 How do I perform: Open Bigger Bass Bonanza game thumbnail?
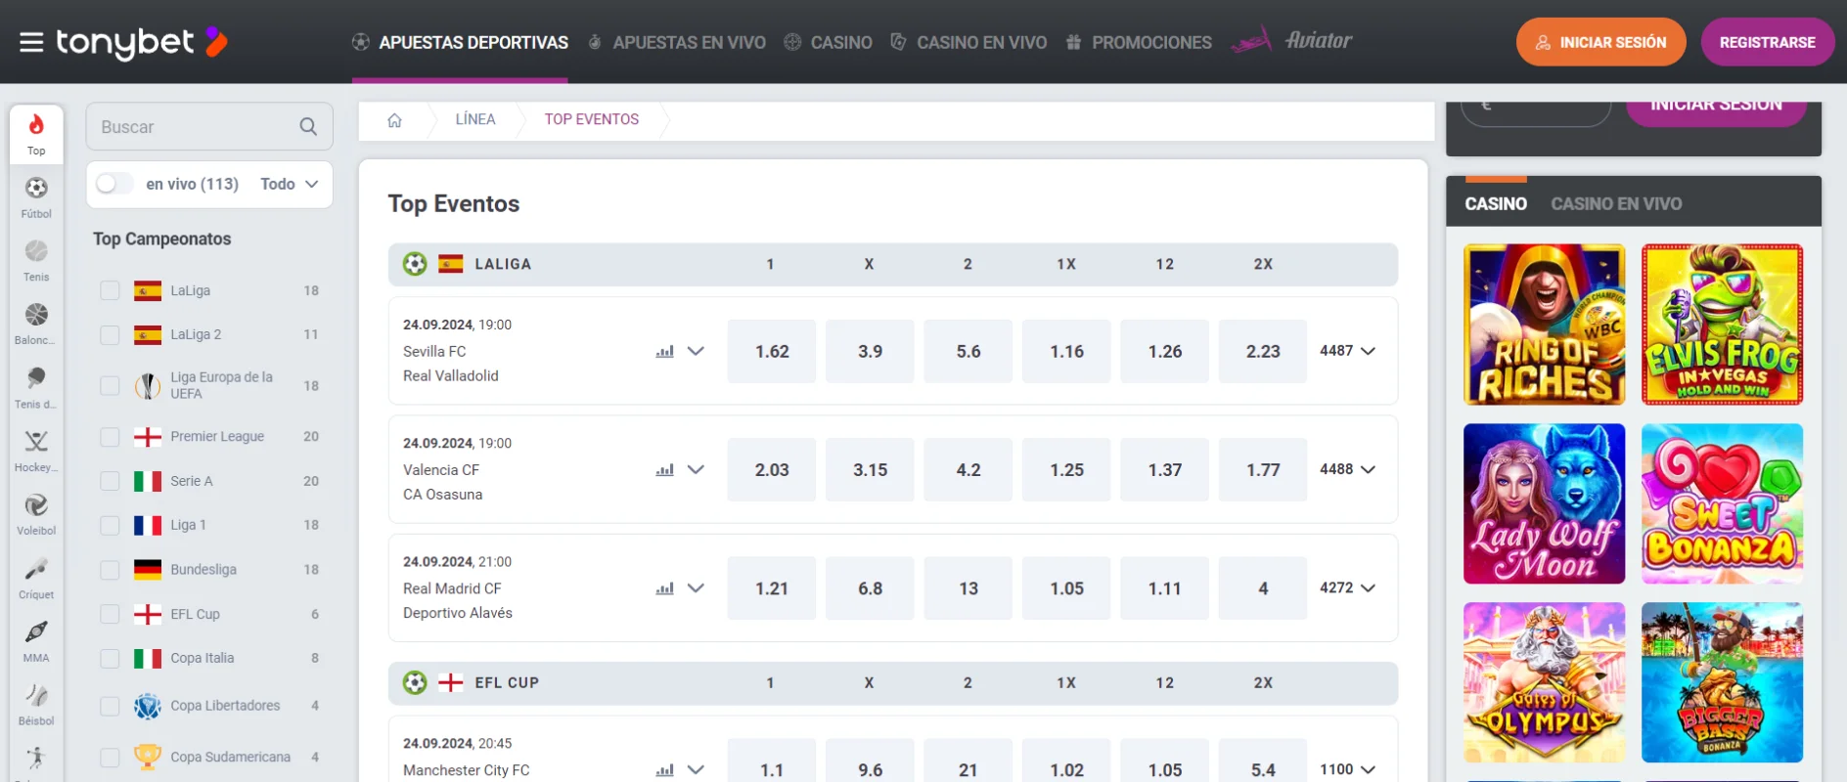point(1722,682)
